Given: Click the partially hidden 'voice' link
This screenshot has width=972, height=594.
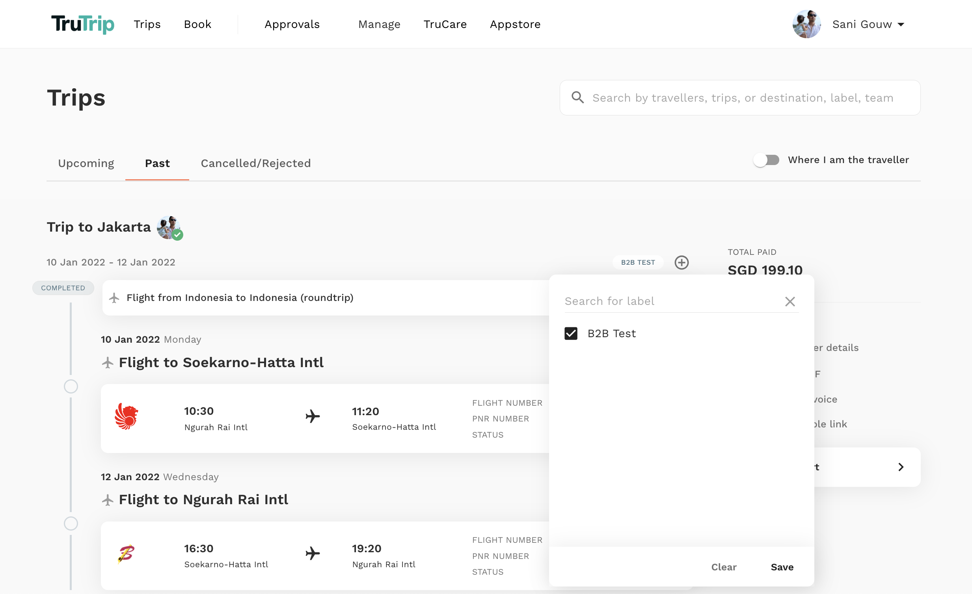Looking at the screenshot, I should [x=826, y=399].
